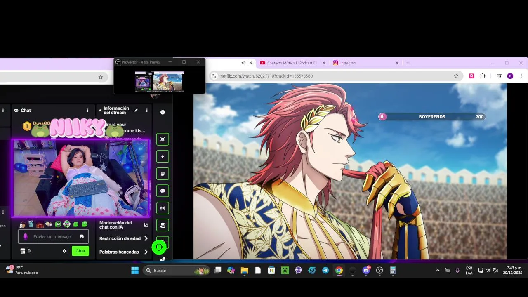The width and height of the screenshot is (528, 297).
Task: Click the microphone icon in system tray
Action: coord(457,271)
